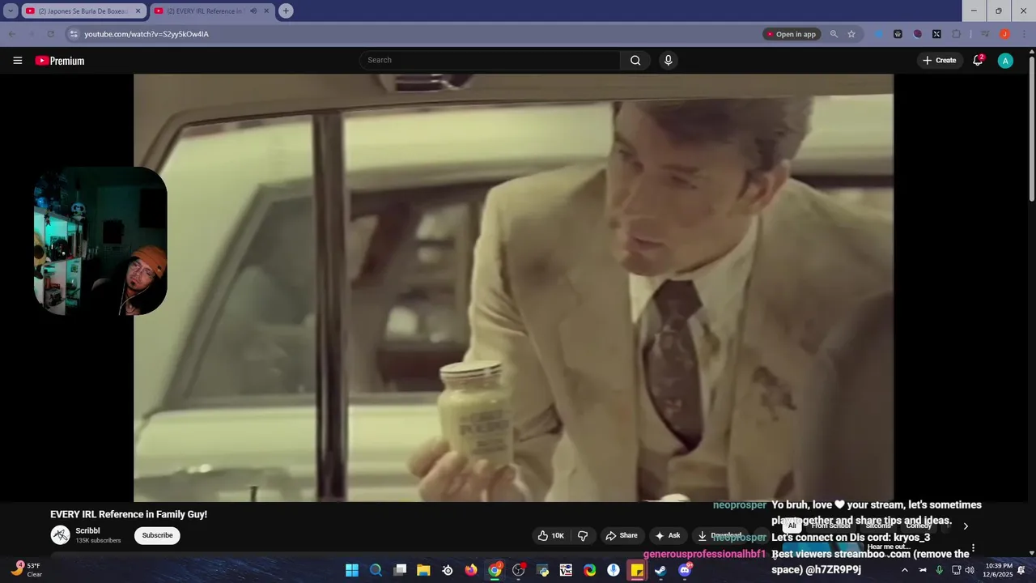Open a new browser tab

pos(286,11)
